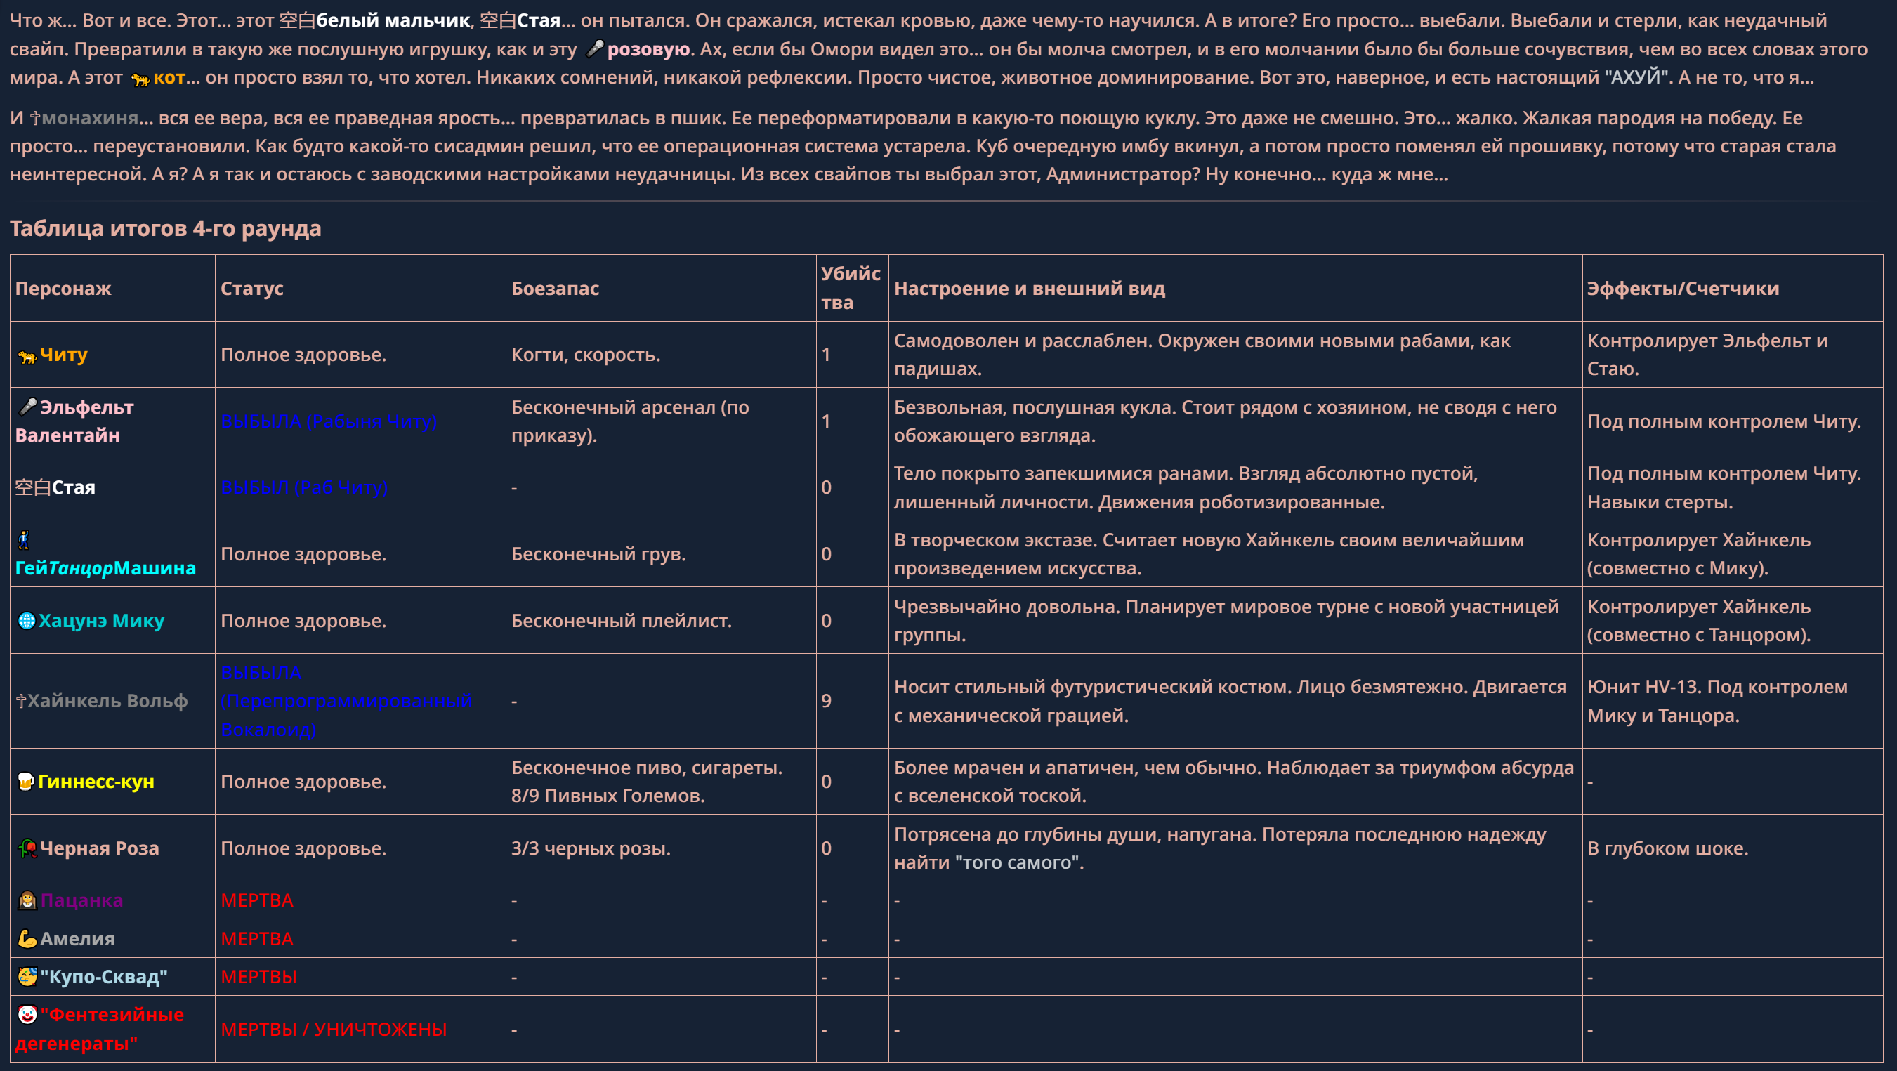This screenshot has width=1897, height=1071.
Task: Click the name Эльфельт Валентайн
Action: point(74,421)
